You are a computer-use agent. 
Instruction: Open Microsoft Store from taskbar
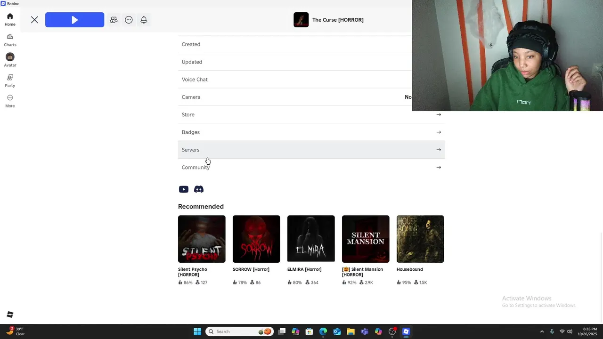tap(309, 331)
